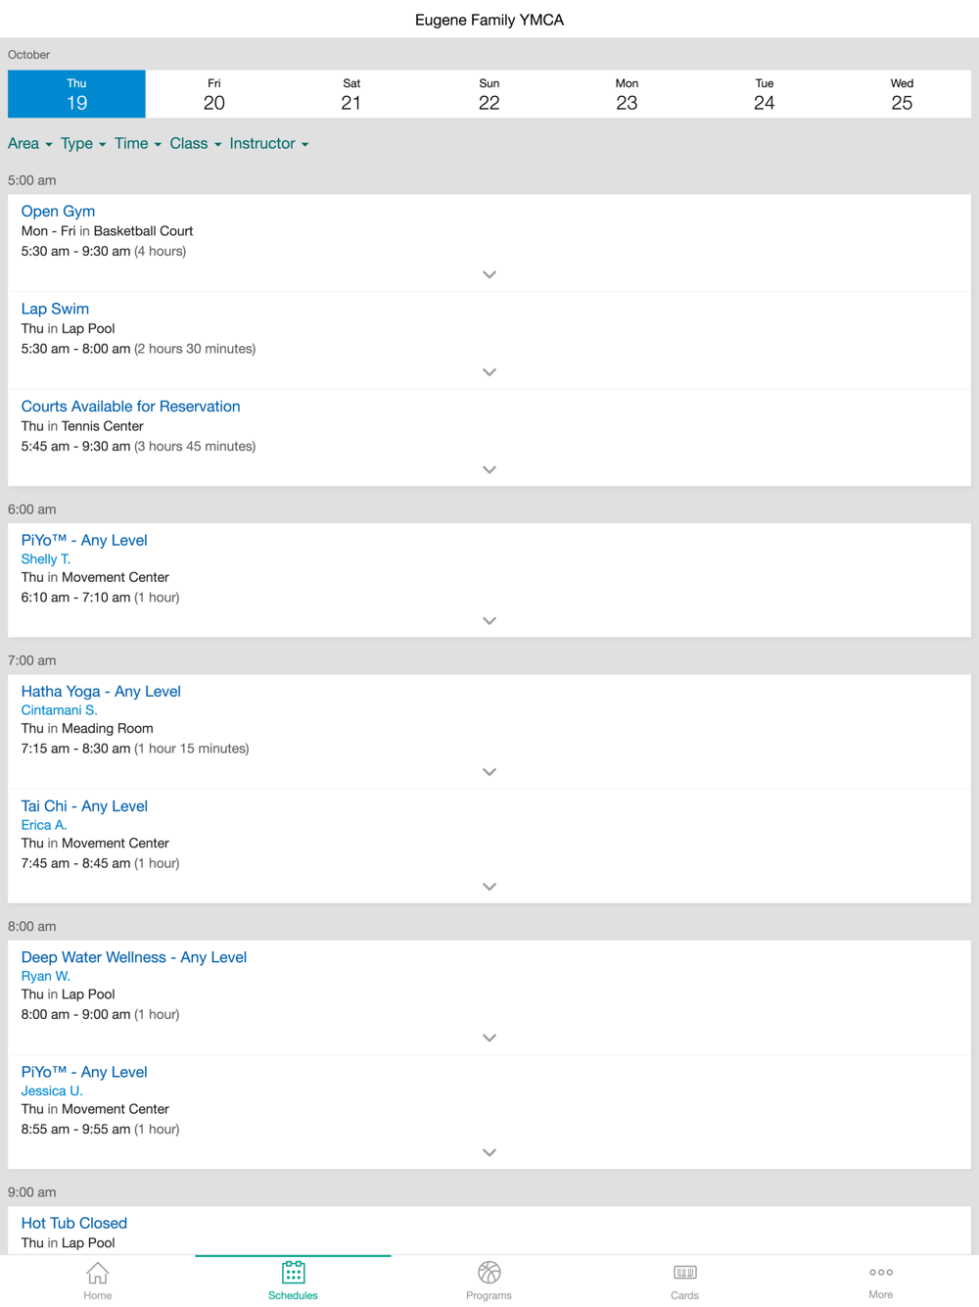This screenshot has width=979, height=1307.
Task: Tap the Schedules calendar icon
Action: click(293, 1272)
